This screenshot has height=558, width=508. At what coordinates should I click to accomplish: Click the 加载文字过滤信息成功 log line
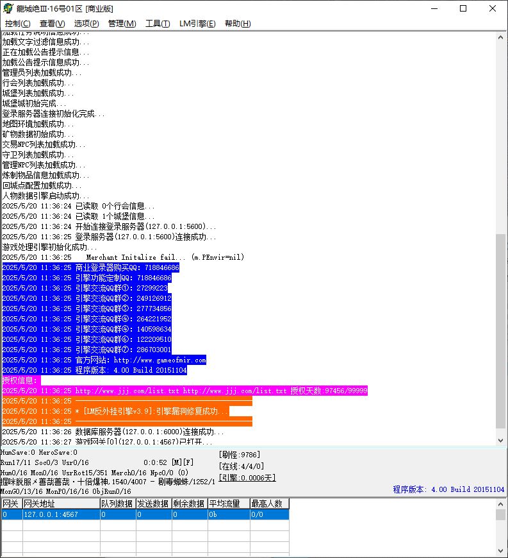(x=45, y=42)
